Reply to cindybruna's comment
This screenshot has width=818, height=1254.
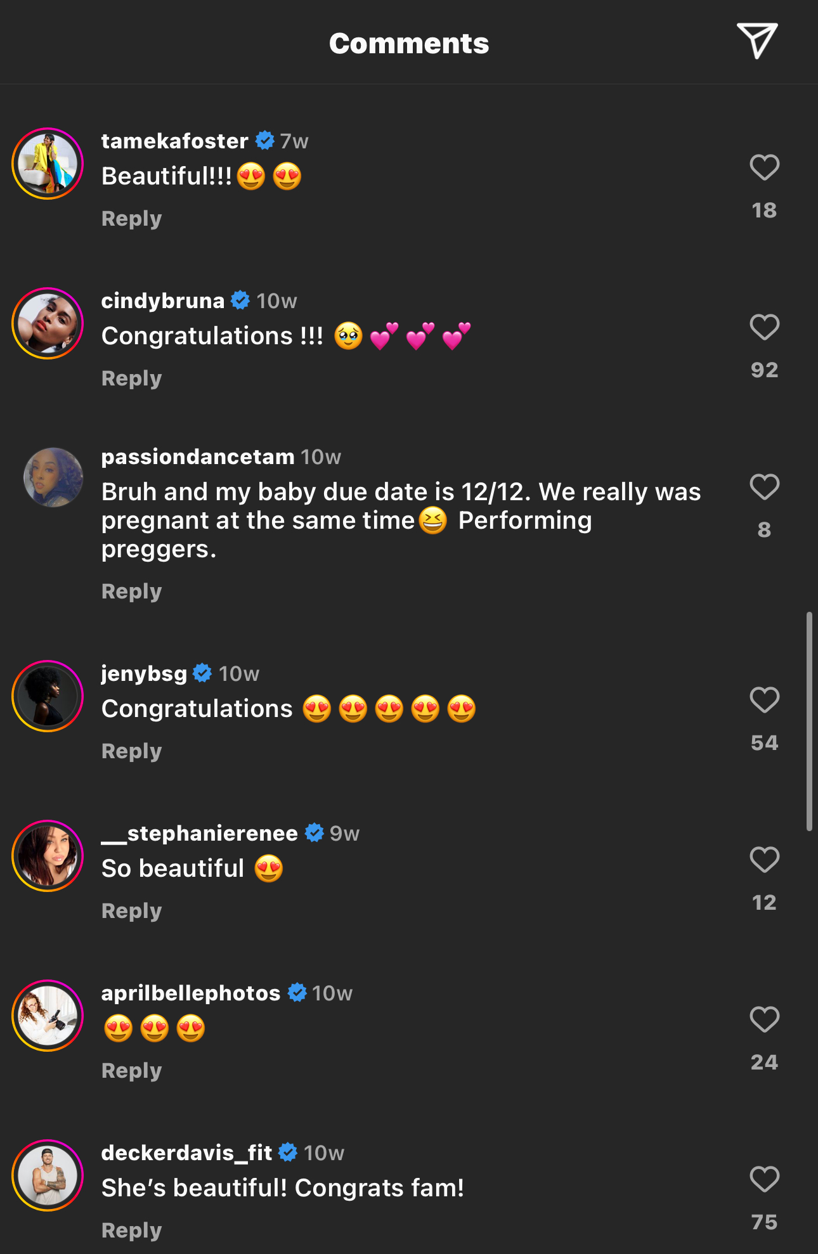(132, 378)
